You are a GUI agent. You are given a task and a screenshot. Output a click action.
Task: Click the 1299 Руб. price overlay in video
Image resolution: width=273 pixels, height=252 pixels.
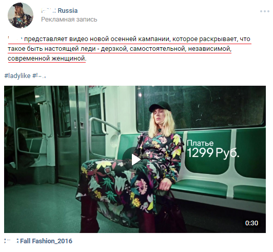(213, 153)
